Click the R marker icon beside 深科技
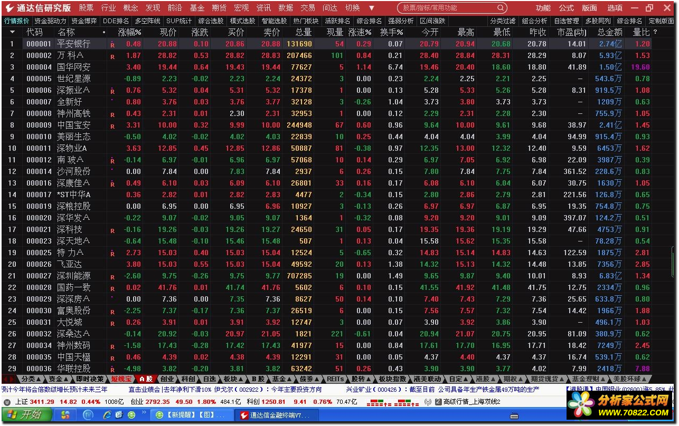 coord(112,230)
